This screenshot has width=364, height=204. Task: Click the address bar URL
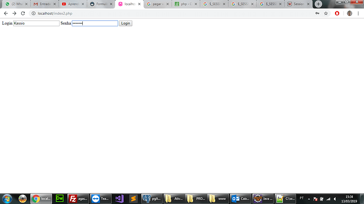coord(55,14)
